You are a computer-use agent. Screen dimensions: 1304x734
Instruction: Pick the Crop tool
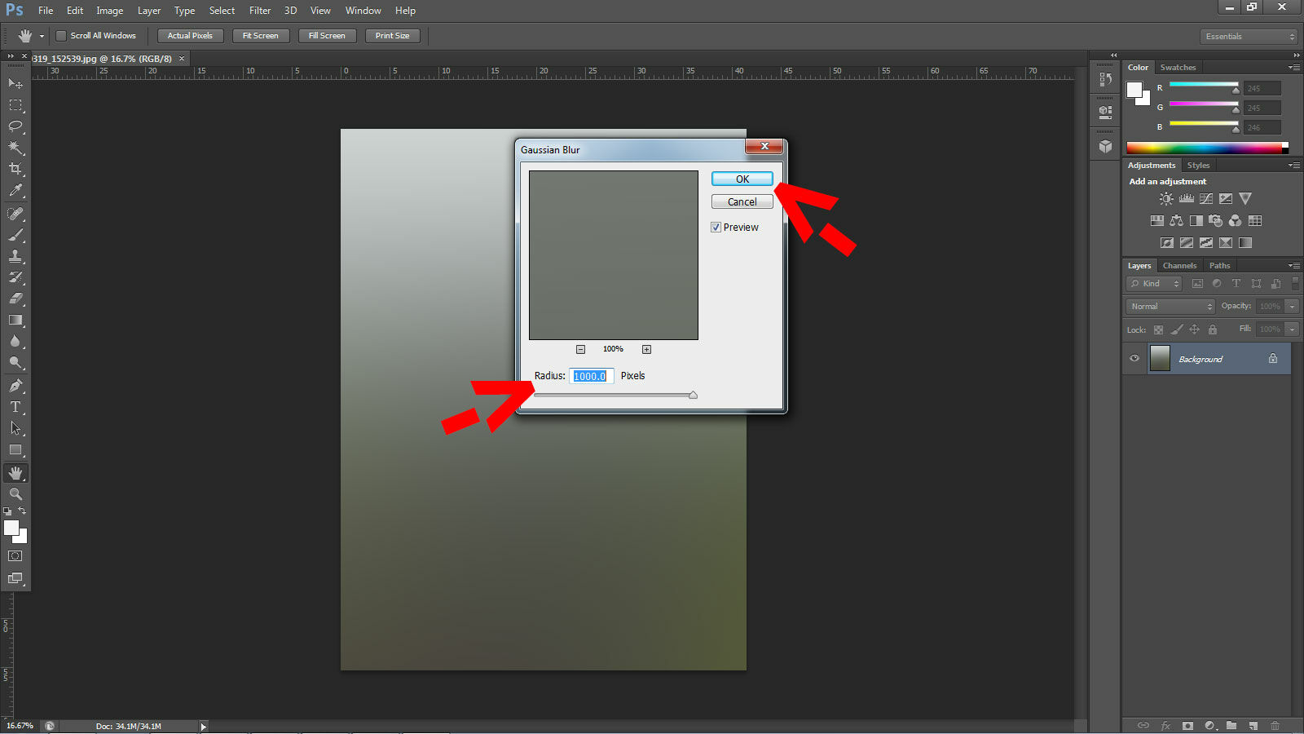[x=15, y=169]
